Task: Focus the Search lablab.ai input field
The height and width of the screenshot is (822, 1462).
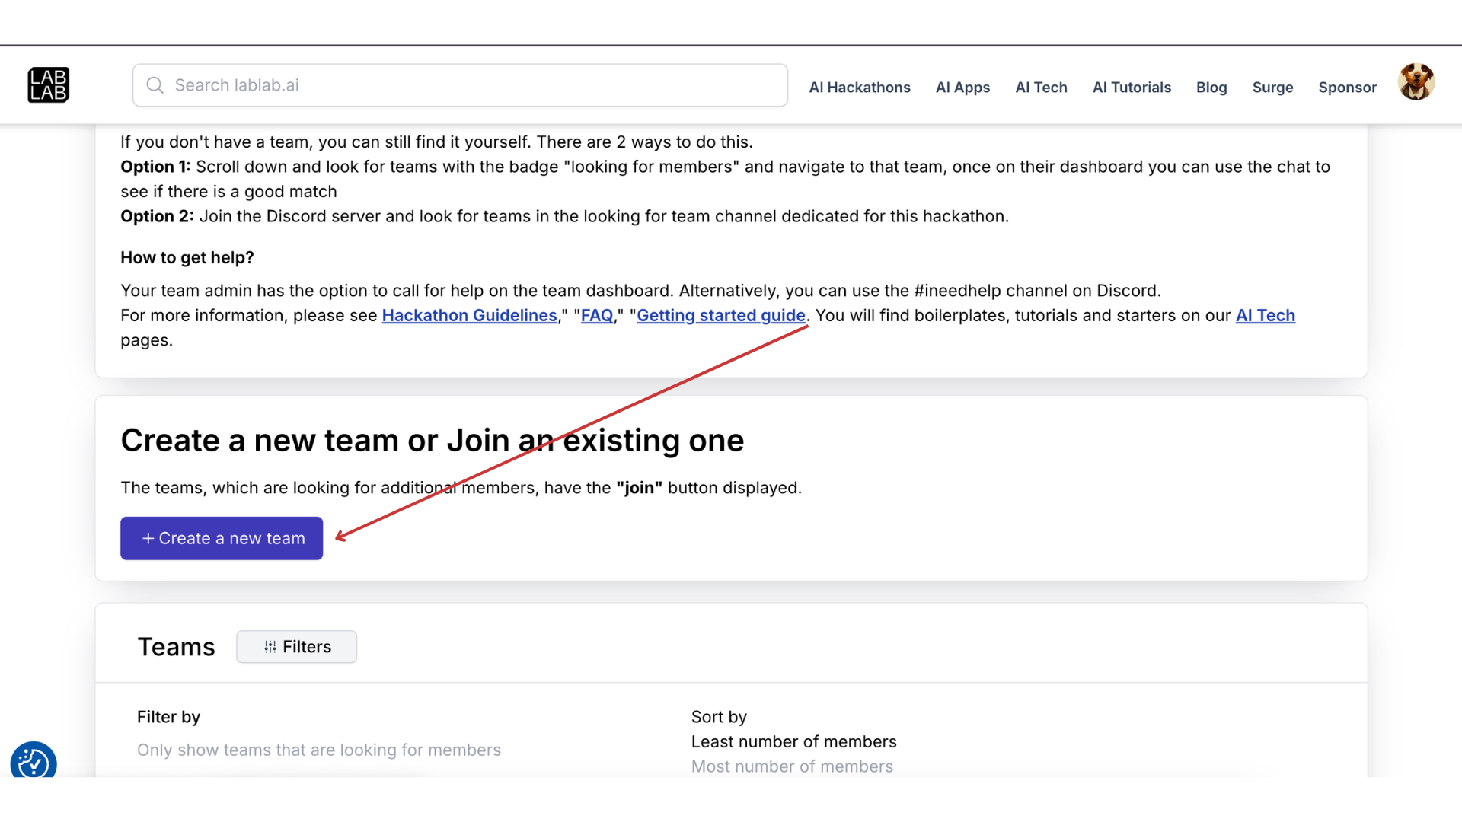Action: pos(472,85)
